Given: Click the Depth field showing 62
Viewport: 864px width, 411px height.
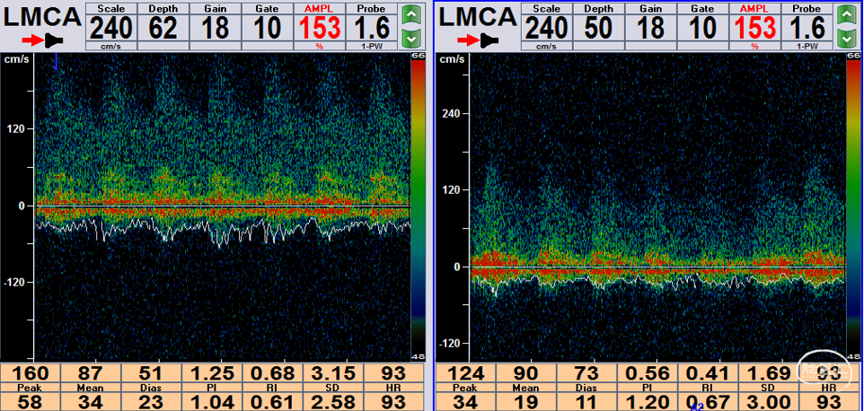Looking at the screenshot, I should point(163,27).
